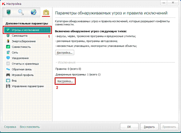Confirm with the OK button
181x133 pixels.
[129, 127]
